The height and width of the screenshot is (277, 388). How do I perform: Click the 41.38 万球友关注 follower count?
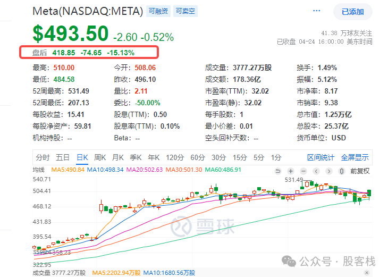pos(347,33)
